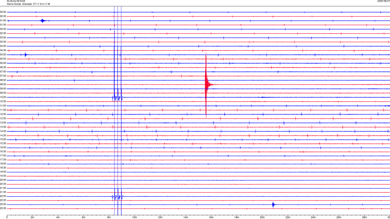Click the 28m tick label on time axis
The image size is (390, 219).
click(x=364, y=217)
